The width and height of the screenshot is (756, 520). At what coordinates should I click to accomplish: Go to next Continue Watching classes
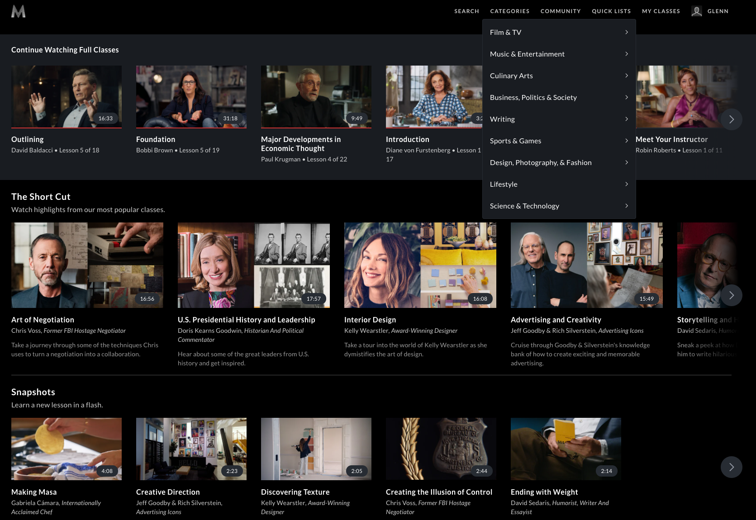click(x=731, y=119)
